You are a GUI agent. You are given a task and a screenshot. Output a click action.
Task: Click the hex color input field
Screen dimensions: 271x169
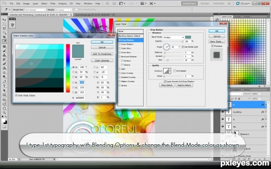[80, 98]
